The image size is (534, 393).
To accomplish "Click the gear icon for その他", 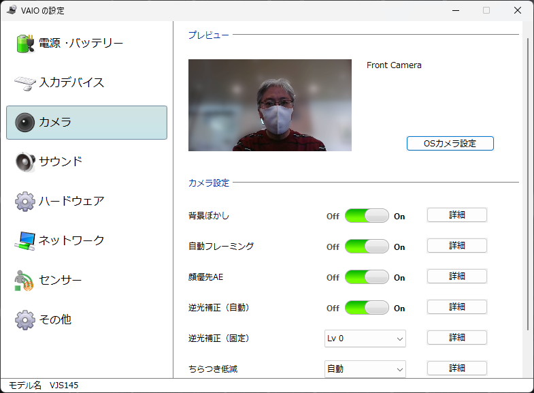I will tap(25, 319).
